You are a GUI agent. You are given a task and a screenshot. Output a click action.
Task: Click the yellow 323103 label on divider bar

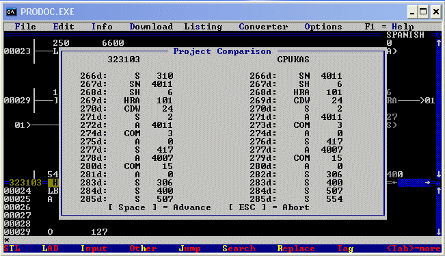(x=25, y=183)
